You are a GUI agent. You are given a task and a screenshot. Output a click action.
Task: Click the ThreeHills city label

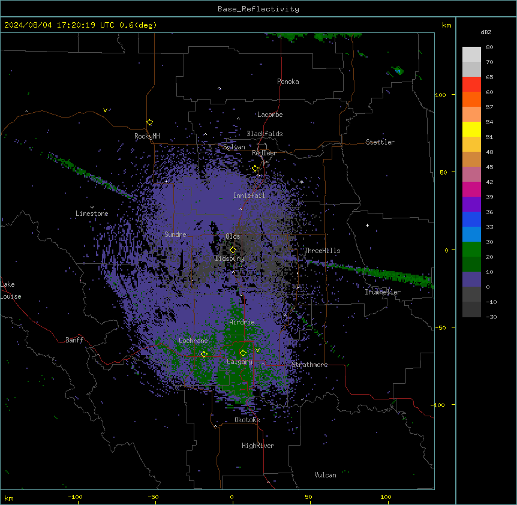click(x=322, y=251)
